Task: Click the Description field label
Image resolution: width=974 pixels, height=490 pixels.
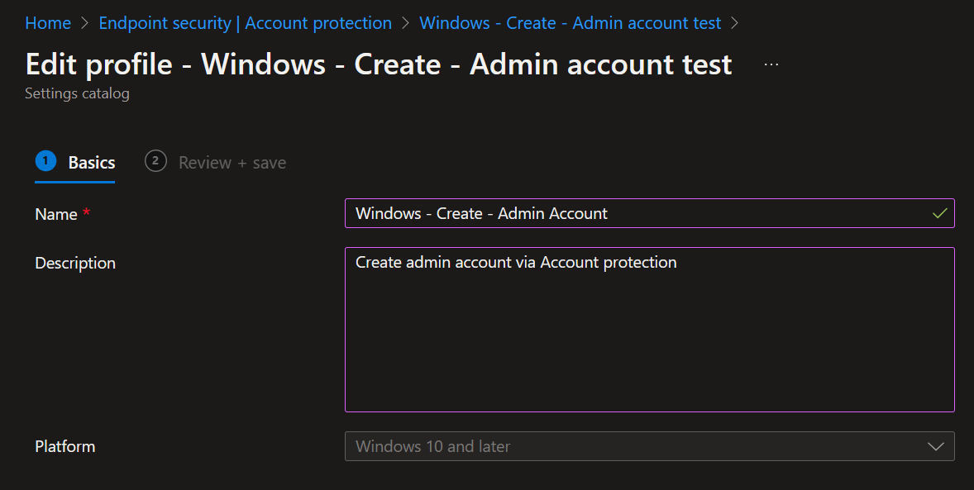Action: point(75,263)
